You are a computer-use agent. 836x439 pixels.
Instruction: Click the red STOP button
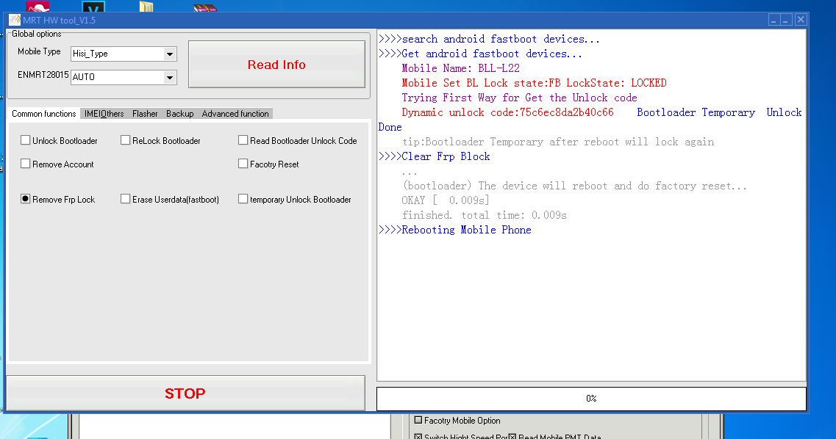tap(185, 393)
